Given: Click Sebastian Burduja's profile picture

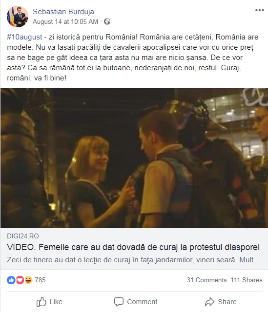Looking at the screenshot, I should click(x=18, y=16).
